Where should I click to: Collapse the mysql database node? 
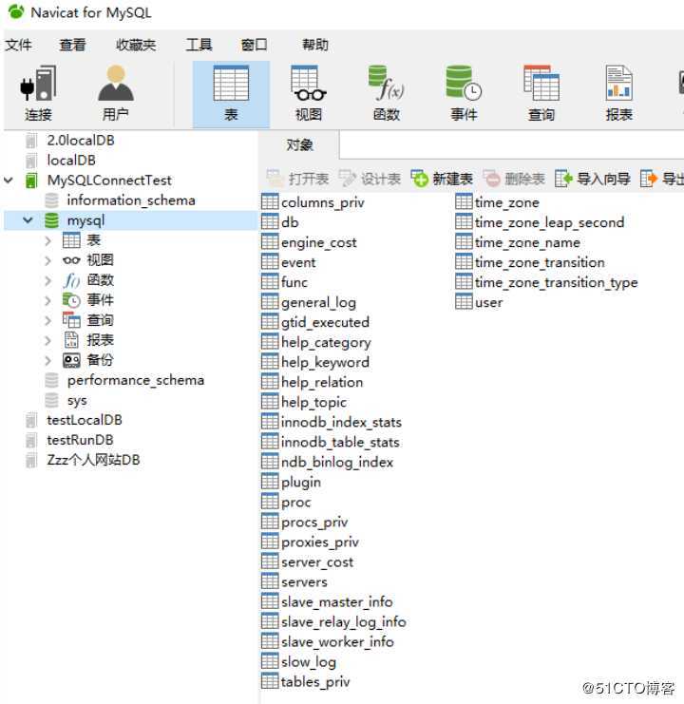click(x=28, y=220)
